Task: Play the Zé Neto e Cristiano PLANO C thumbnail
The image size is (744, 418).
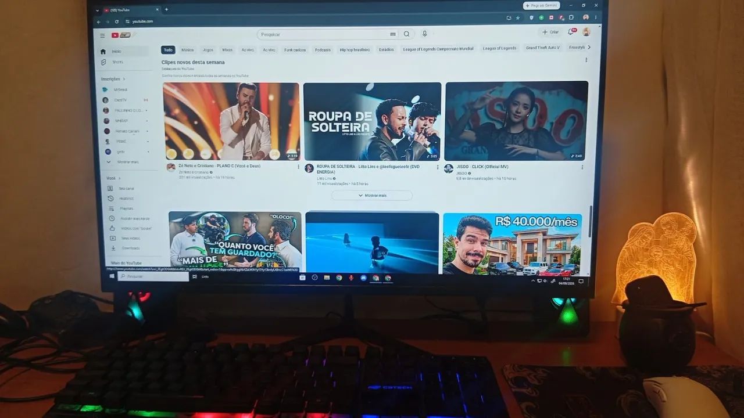Action: pos(231,121)
